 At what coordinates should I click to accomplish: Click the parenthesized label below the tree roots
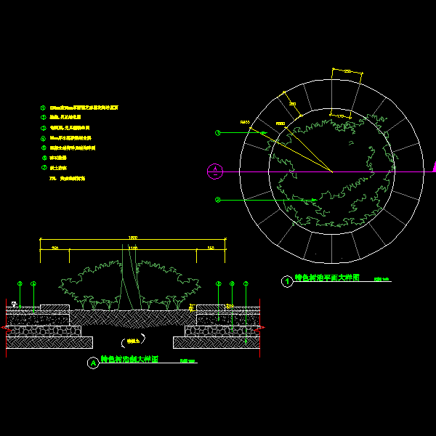tap(132, 339)
